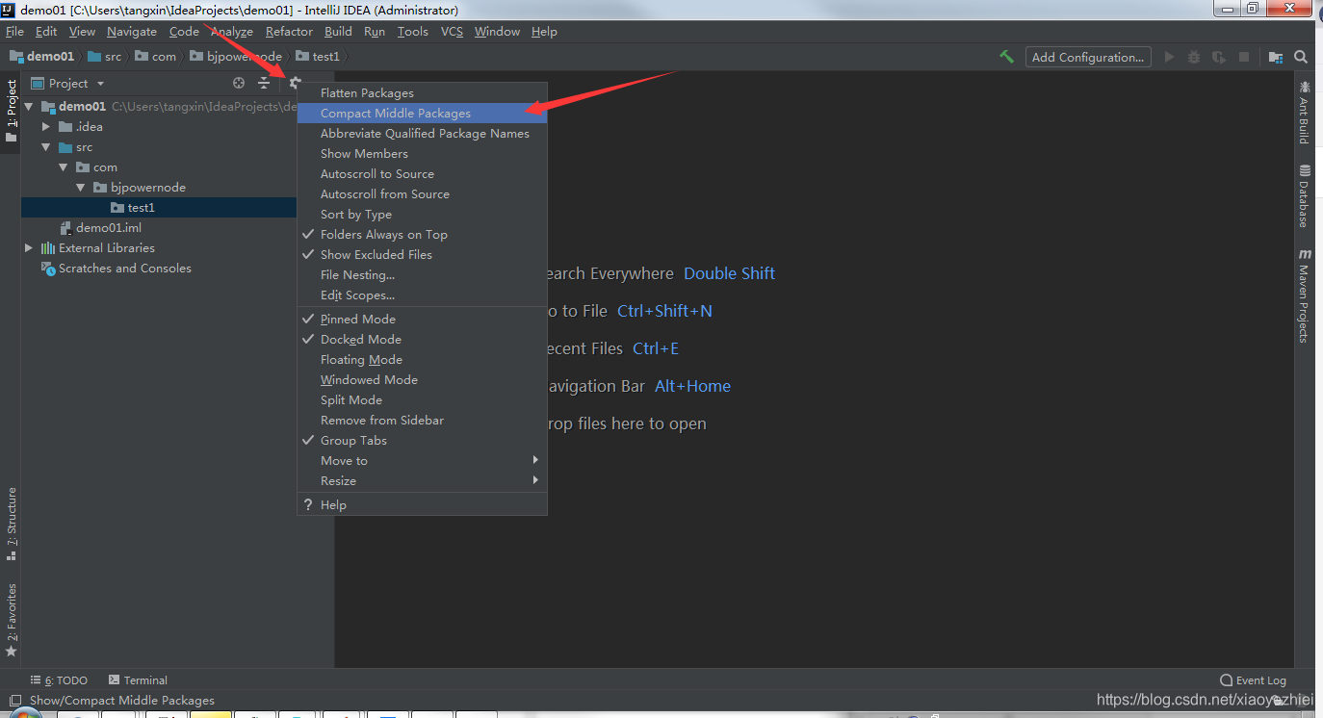Click the Collapse All icon in Project panel
This screenshot has width=1323, height=718.
pyautogui.click(x=264, y=84)
